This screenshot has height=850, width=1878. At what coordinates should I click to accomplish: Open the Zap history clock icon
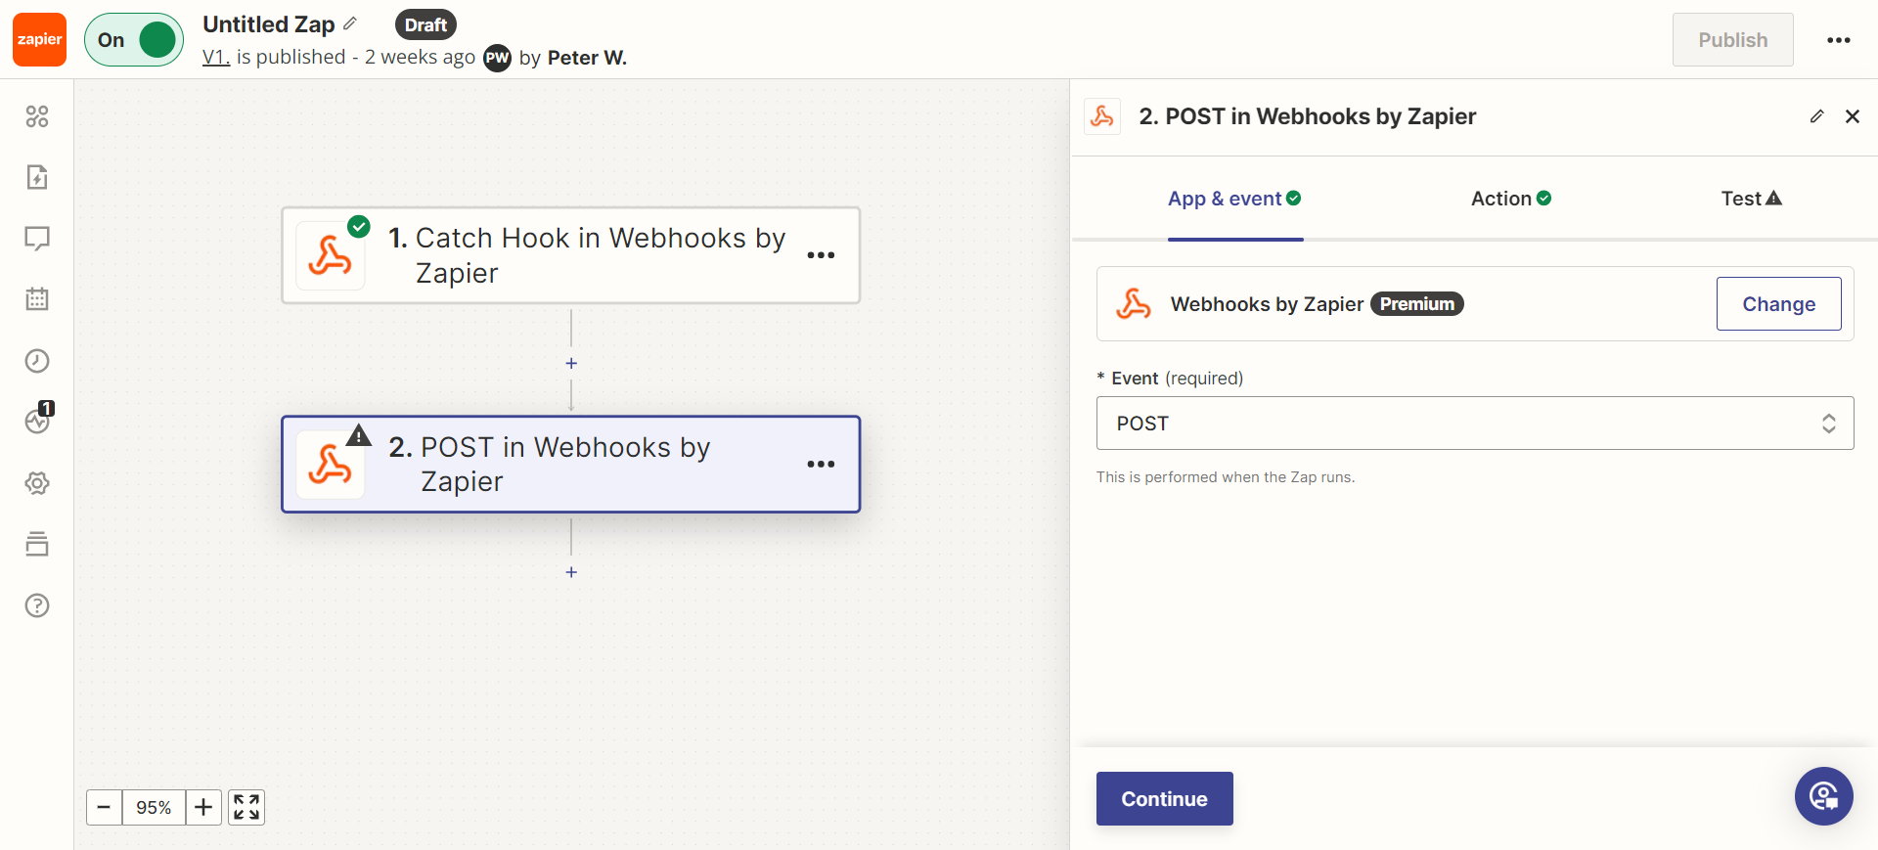click(37, 361)
